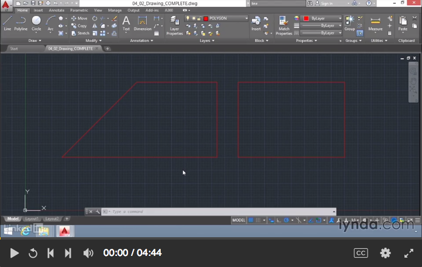Choose the Circle drawing tool
Image resolution: width=422 pixels, height=267 pixels.
[36, 22]
